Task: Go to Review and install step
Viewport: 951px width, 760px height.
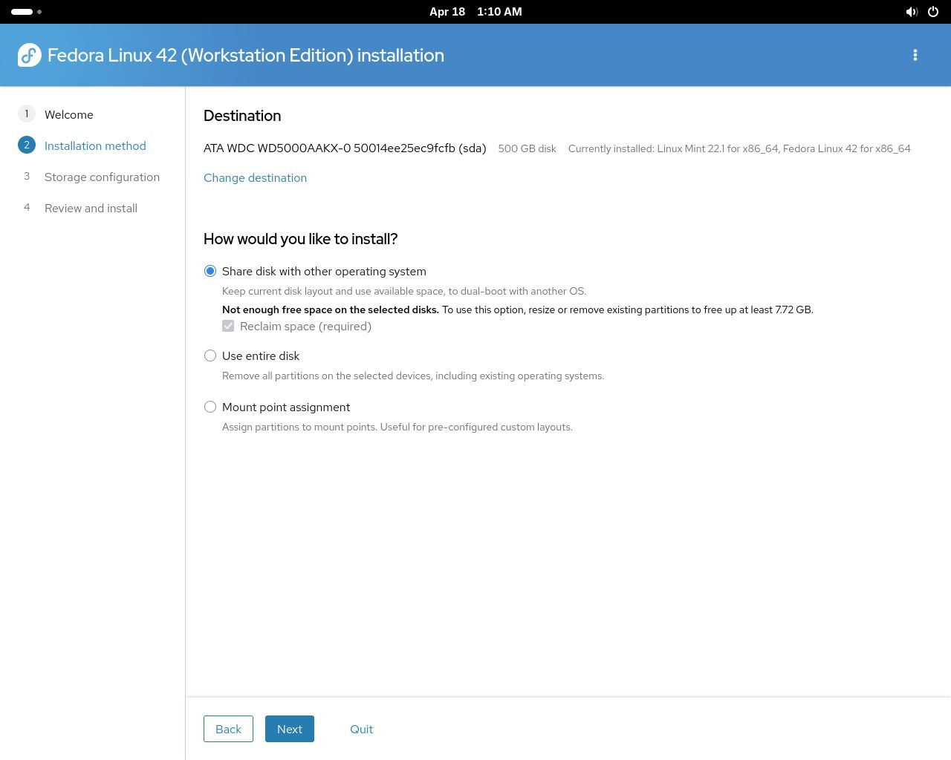Action: [91, 208]
